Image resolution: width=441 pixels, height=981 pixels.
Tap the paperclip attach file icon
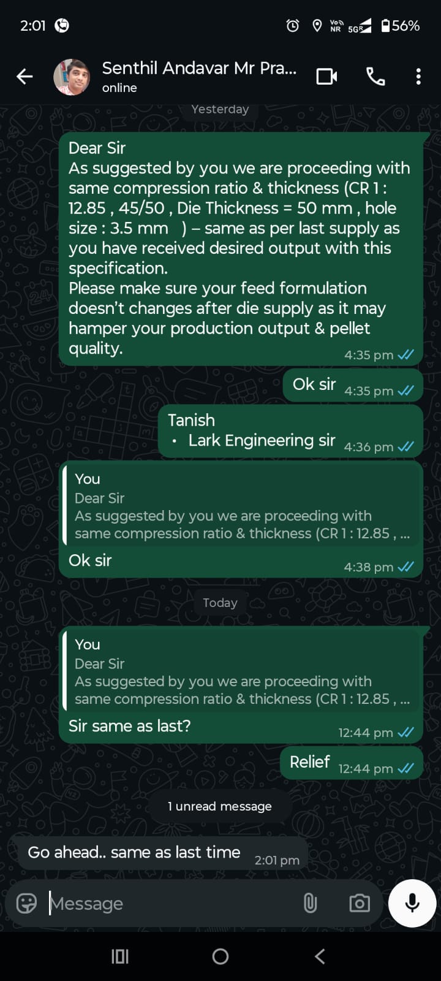[311, 903]
